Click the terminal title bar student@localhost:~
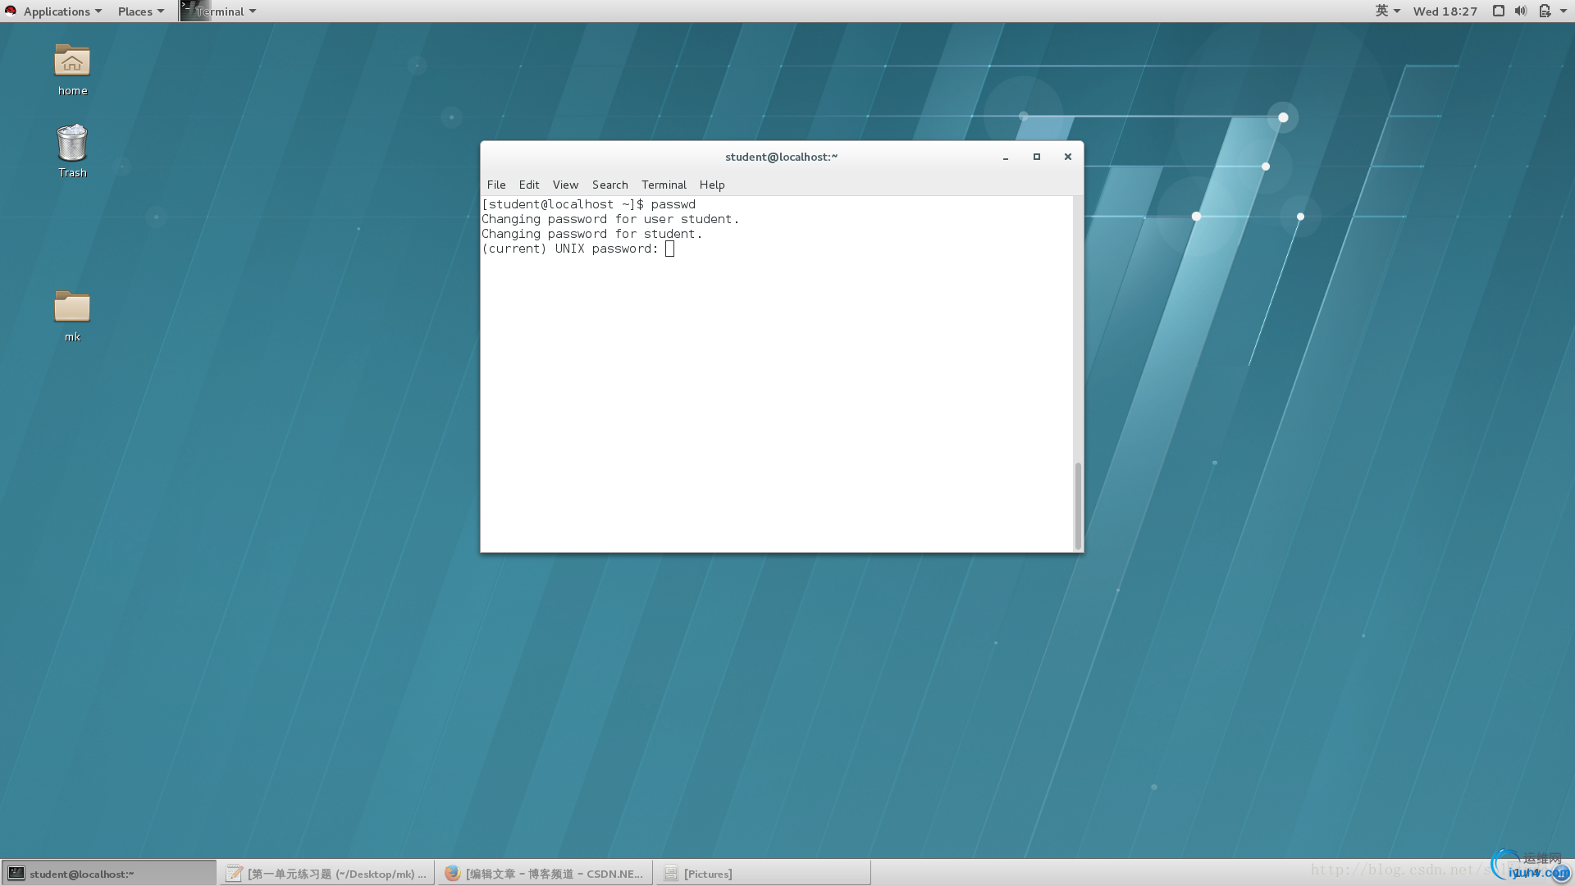The width and height of the screenshot is (1575, 886). [x=781, y=157]
